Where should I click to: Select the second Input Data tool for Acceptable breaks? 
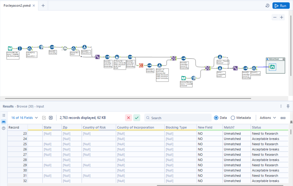(184, 78)
